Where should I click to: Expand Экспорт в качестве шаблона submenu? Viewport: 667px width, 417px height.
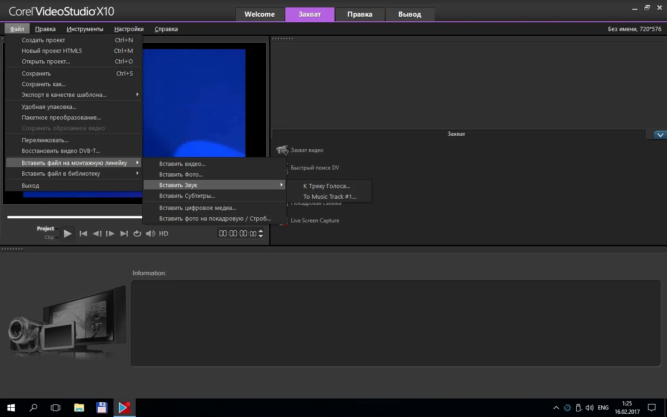[74, 95]
